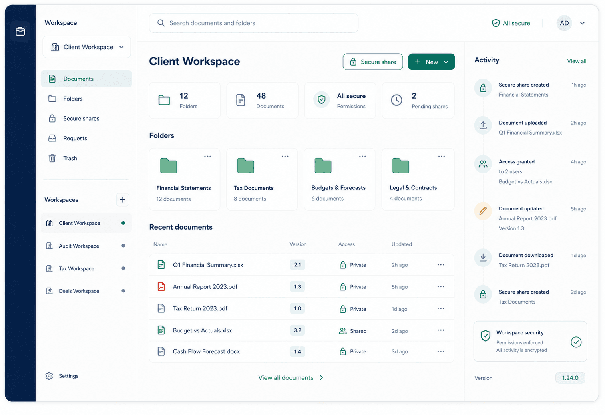
Task: Open the All secure Permissions card
Action: click(x=340, y=101)
